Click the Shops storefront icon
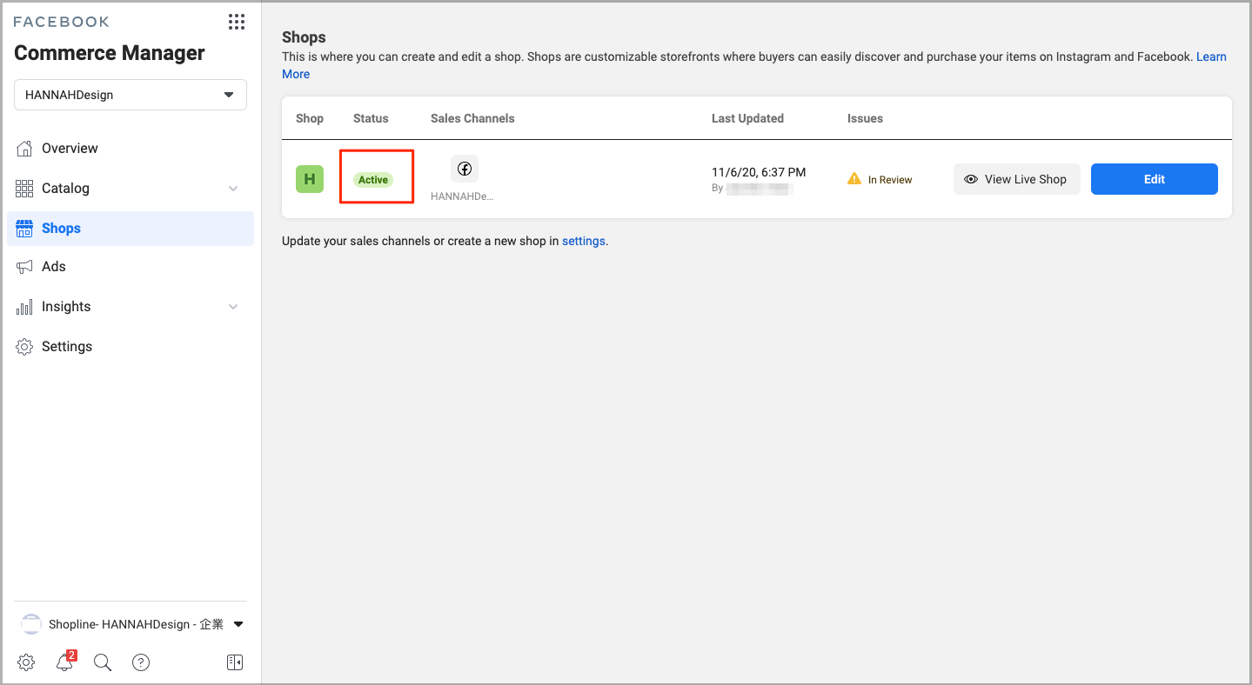The image size is (1252, 685). (x=24, y=229)
